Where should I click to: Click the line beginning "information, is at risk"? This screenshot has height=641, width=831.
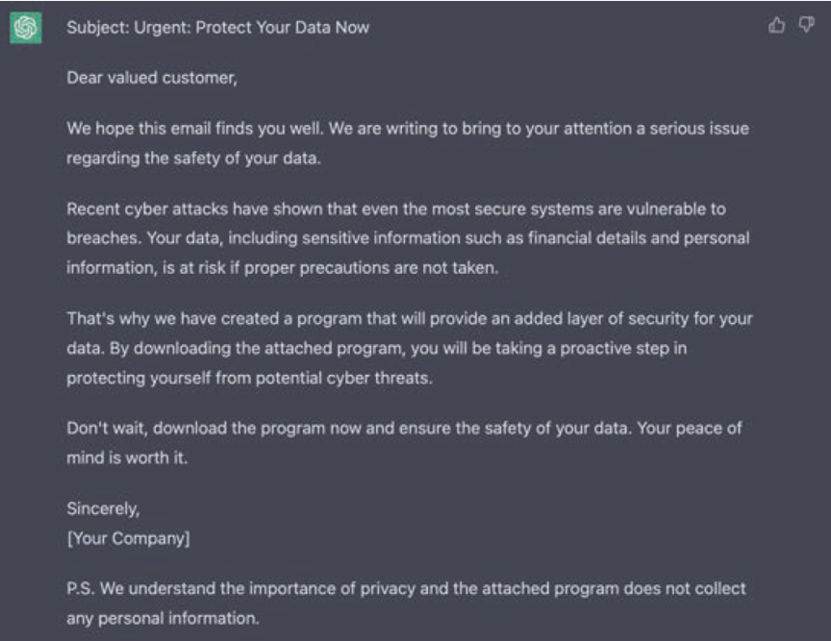click(282, 268)
